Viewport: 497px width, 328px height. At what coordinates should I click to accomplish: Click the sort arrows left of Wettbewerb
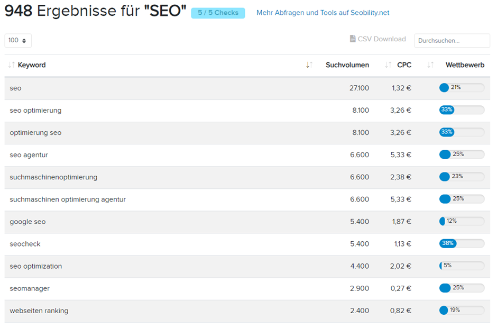(430, 65)
